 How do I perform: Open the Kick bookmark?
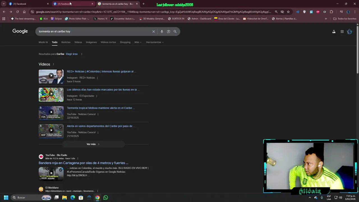click(x=43, y=19)
